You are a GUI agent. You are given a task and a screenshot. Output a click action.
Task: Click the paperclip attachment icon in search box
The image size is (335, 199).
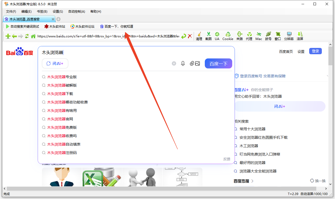coord(192,63)
